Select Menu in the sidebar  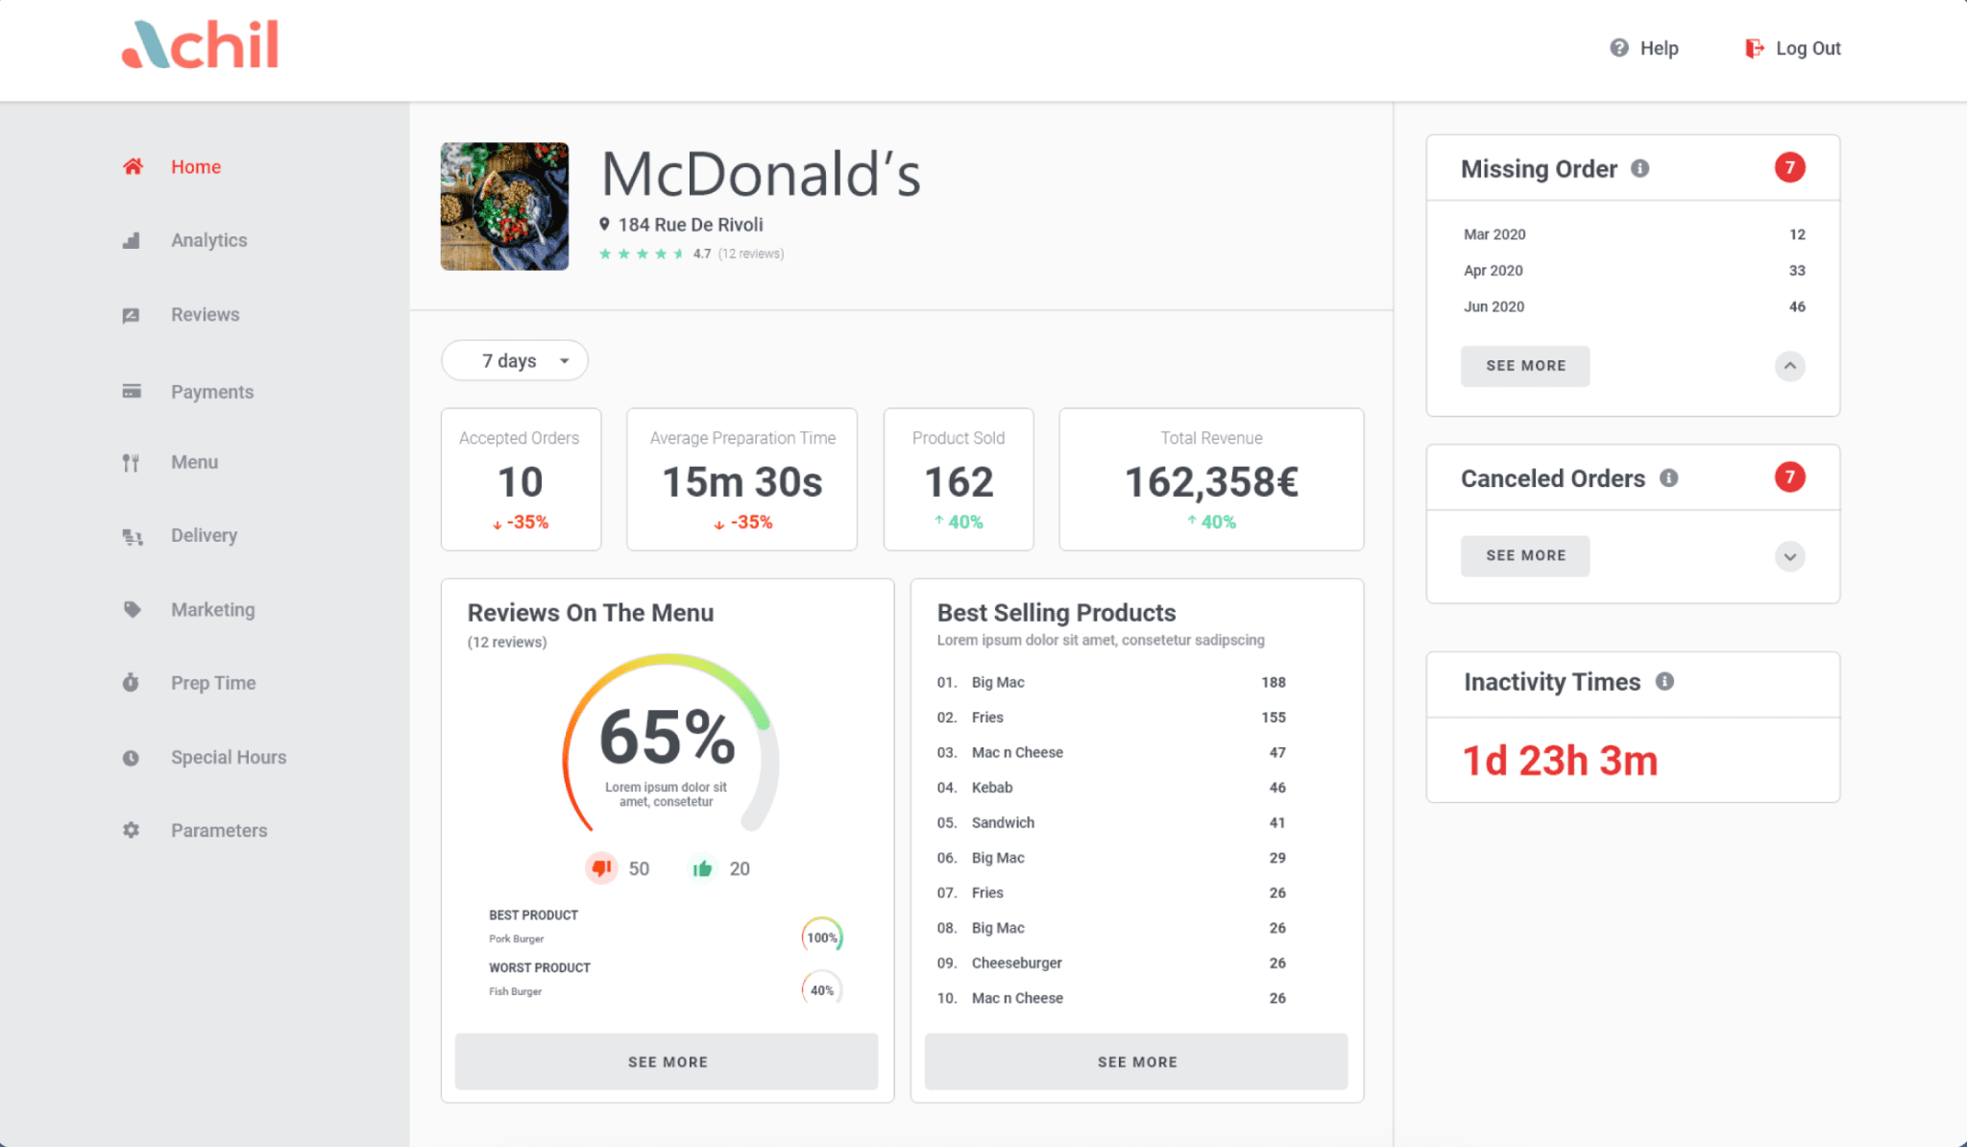(195, 462)
